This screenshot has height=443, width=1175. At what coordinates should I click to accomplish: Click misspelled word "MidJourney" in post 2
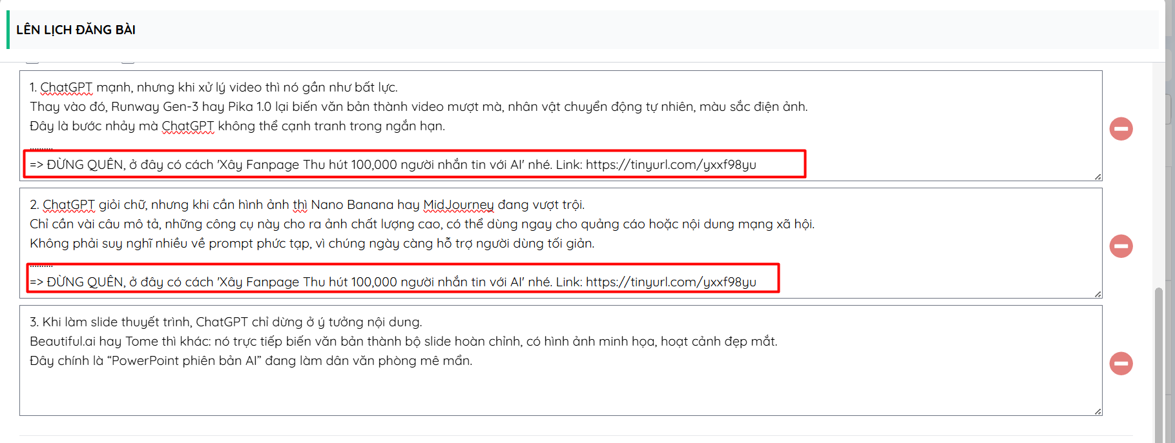click(458, 205)
